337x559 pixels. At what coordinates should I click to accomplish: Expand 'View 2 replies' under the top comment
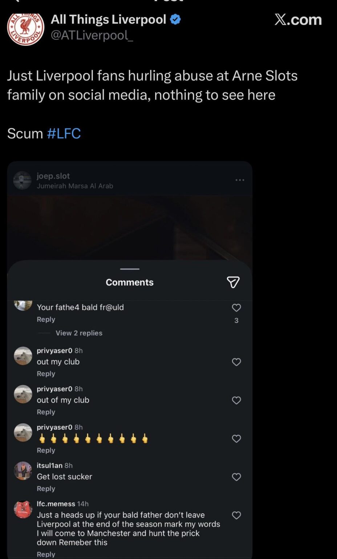(78, 333)
